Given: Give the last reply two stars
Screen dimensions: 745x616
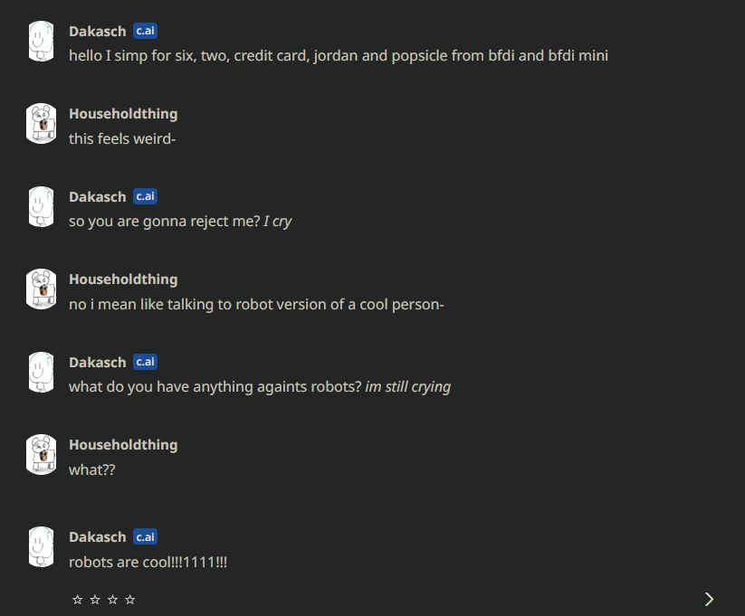Looking at the screenshot, I should click(94, 599).
